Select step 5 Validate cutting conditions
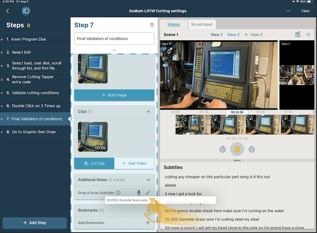Screen dimensions: 317x233 pyautogui.click(x=35, y=93)
